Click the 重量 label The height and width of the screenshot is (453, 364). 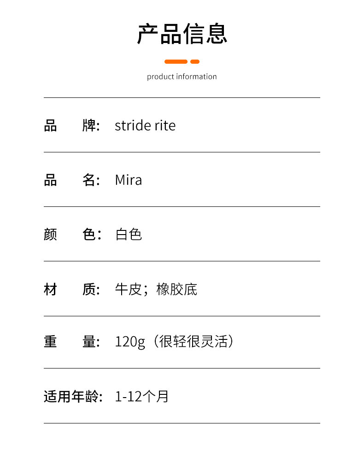pos(71,342)
